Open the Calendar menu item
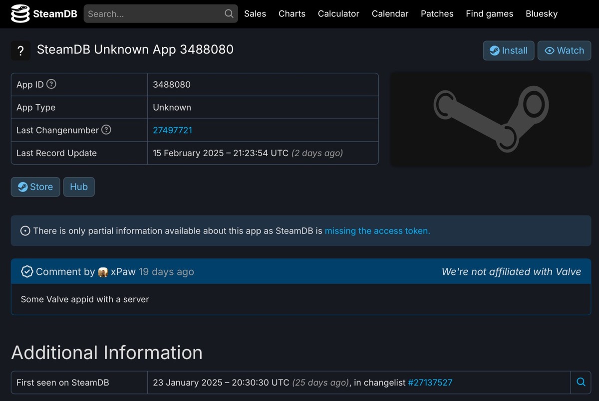This screenshot has width=599, height=401. (390, 14)
